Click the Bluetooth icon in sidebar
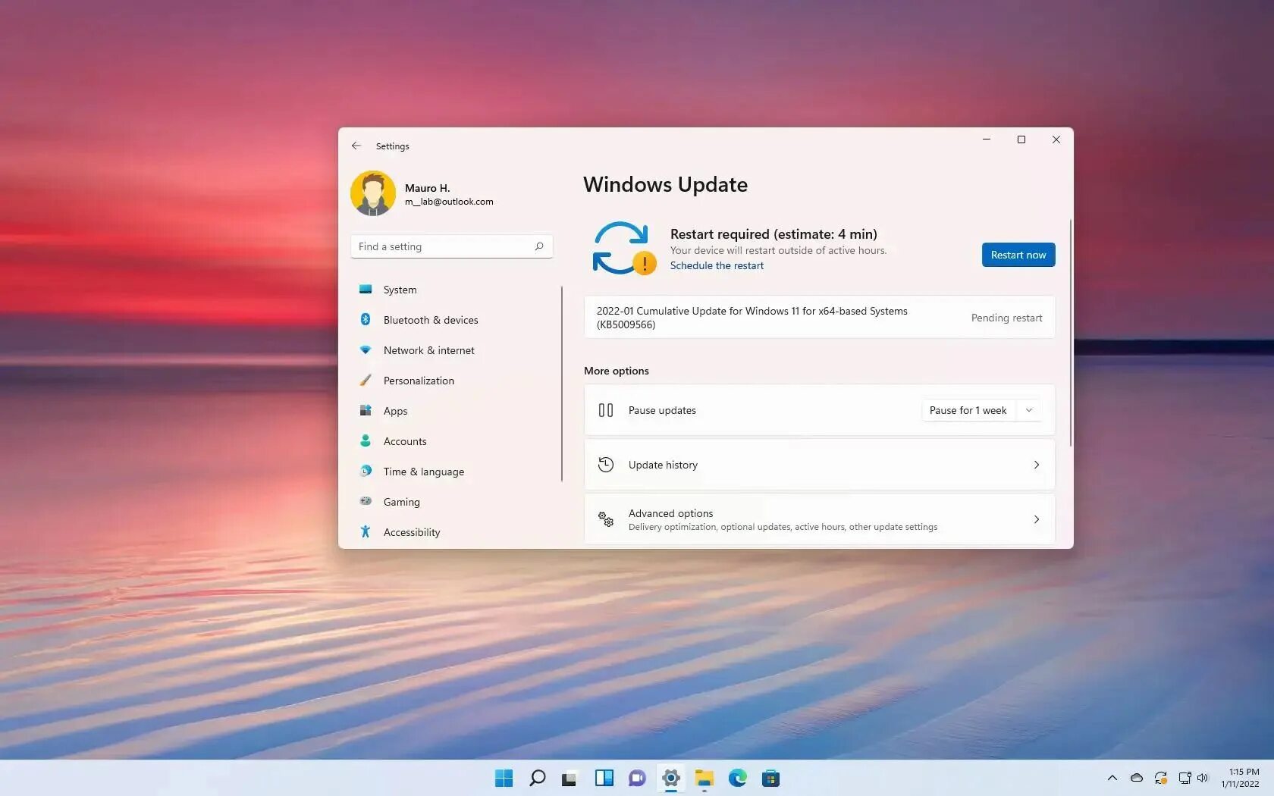Image resolution: width=1274 pixels, height=796 pixels. click(366, 319)
